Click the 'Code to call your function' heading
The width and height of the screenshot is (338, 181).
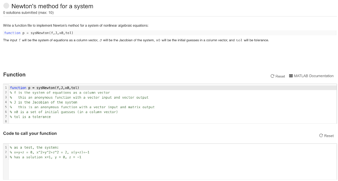(30, 134)
